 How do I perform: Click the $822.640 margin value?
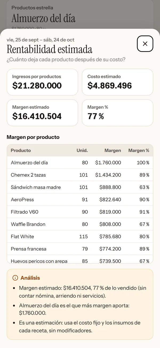pos(110,200)
